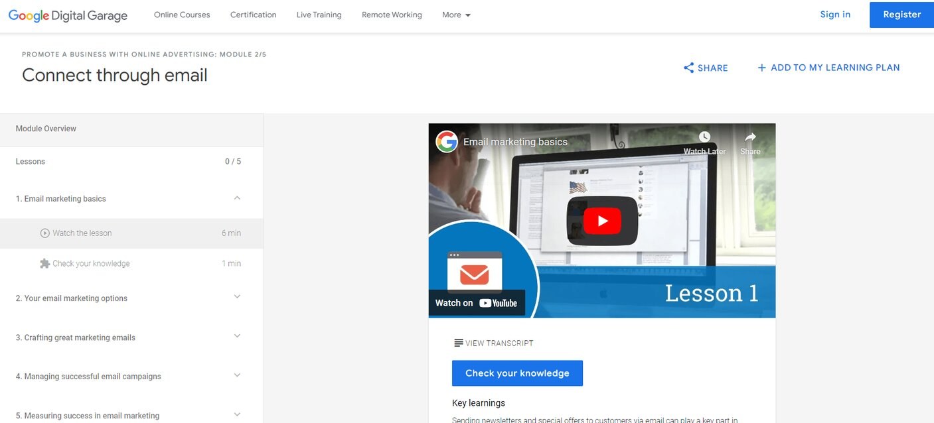The width and height of the screenshot is (934, 423).
Task: Open the Google Digital Garage logo
Action: pos(68,15)
